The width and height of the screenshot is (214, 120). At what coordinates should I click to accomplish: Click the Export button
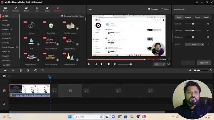[x=165, y=9]
